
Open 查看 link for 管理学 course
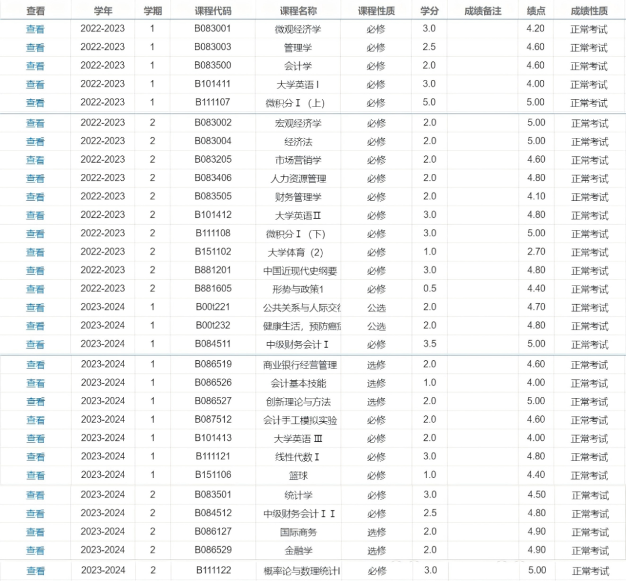35,47
